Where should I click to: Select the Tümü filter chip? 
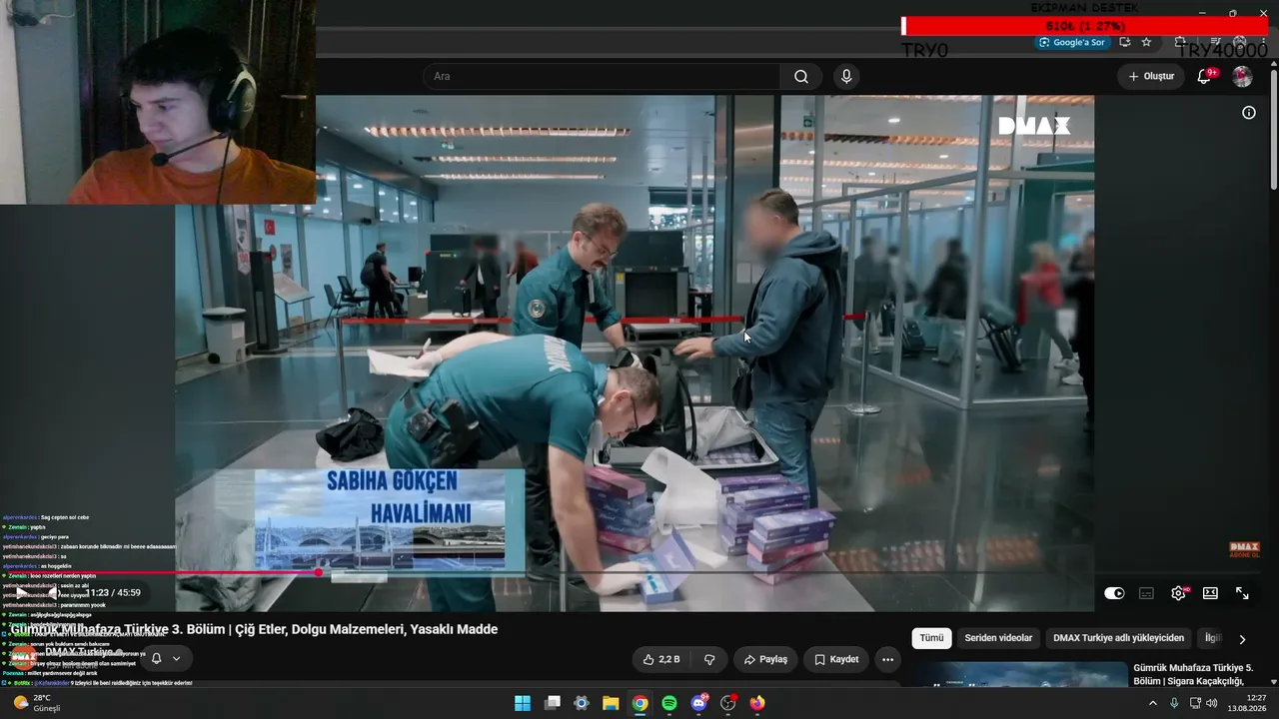tap(931, 638)
